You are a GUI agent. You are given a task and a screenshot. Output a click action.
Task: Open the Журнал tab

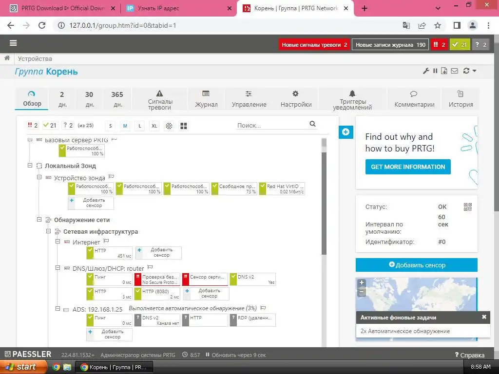click(x=206, y=99)
